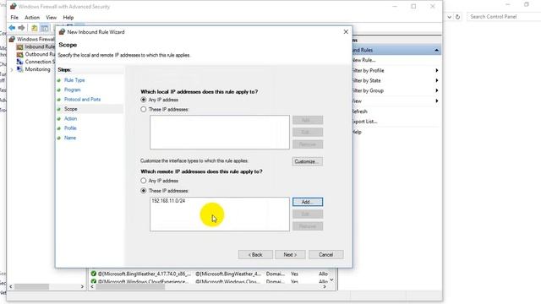Click the rules list horizontal scrollbar thumb
The height and width of the screenshot is (304, 541).
point(130,286)
